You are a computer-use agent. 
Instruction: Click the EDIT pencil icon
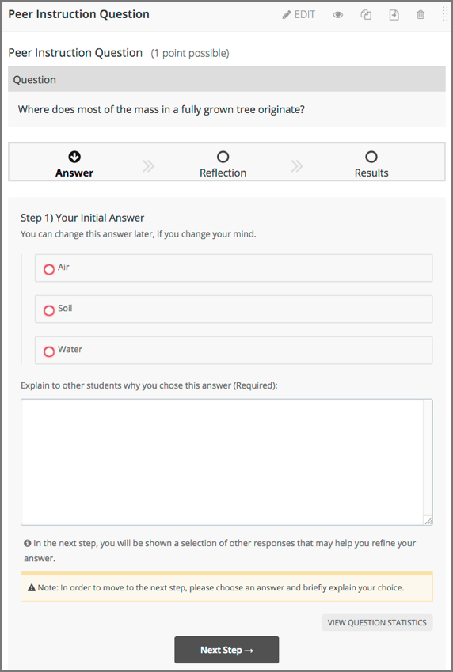click(x=286, y=15)
